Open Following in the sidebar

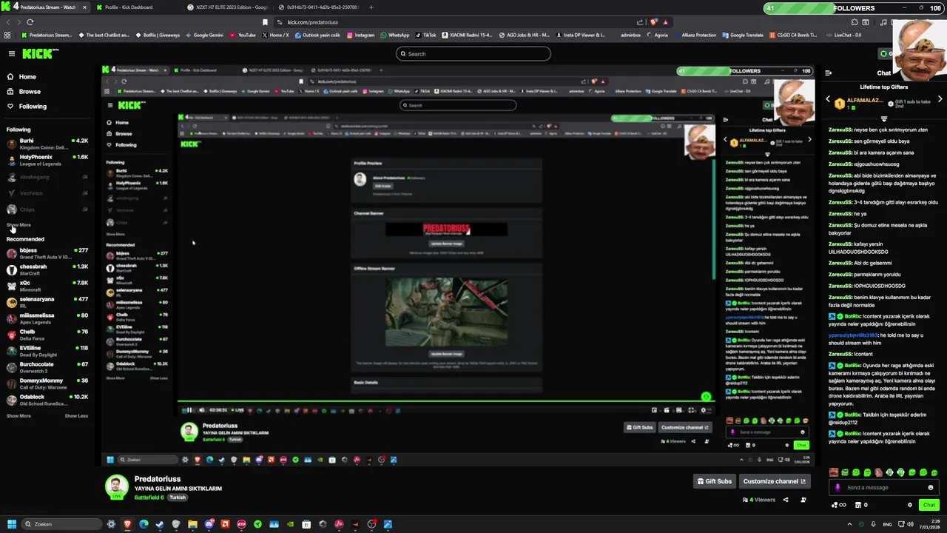click(33, 107)
